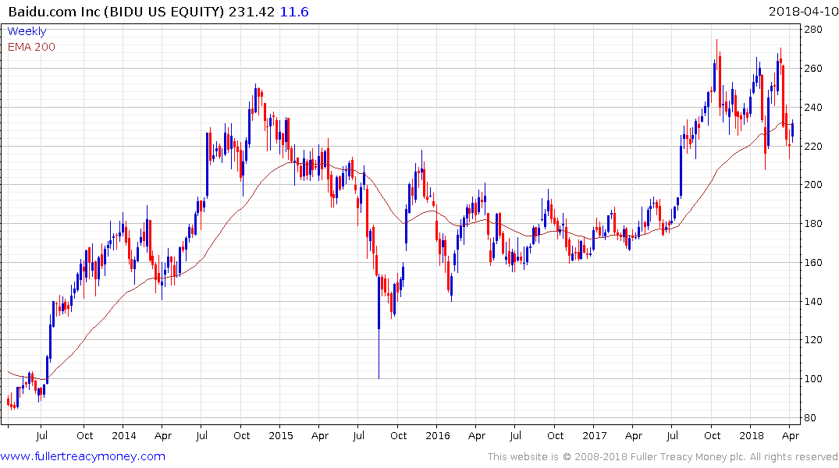Select the 2016 x-axis label
Image resolution: width=839 pixels, height=468 pixels.
pos(438,435)
